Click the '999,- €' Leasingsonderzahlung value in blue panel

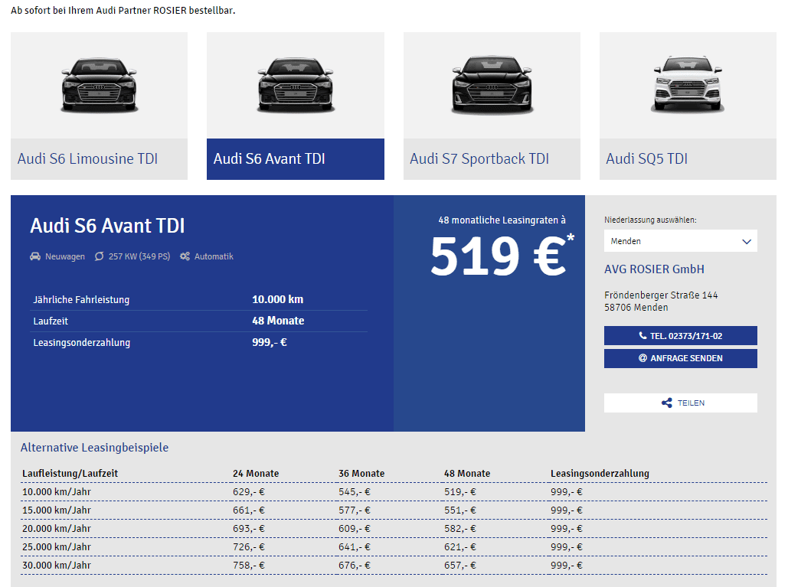click(270, 342)
